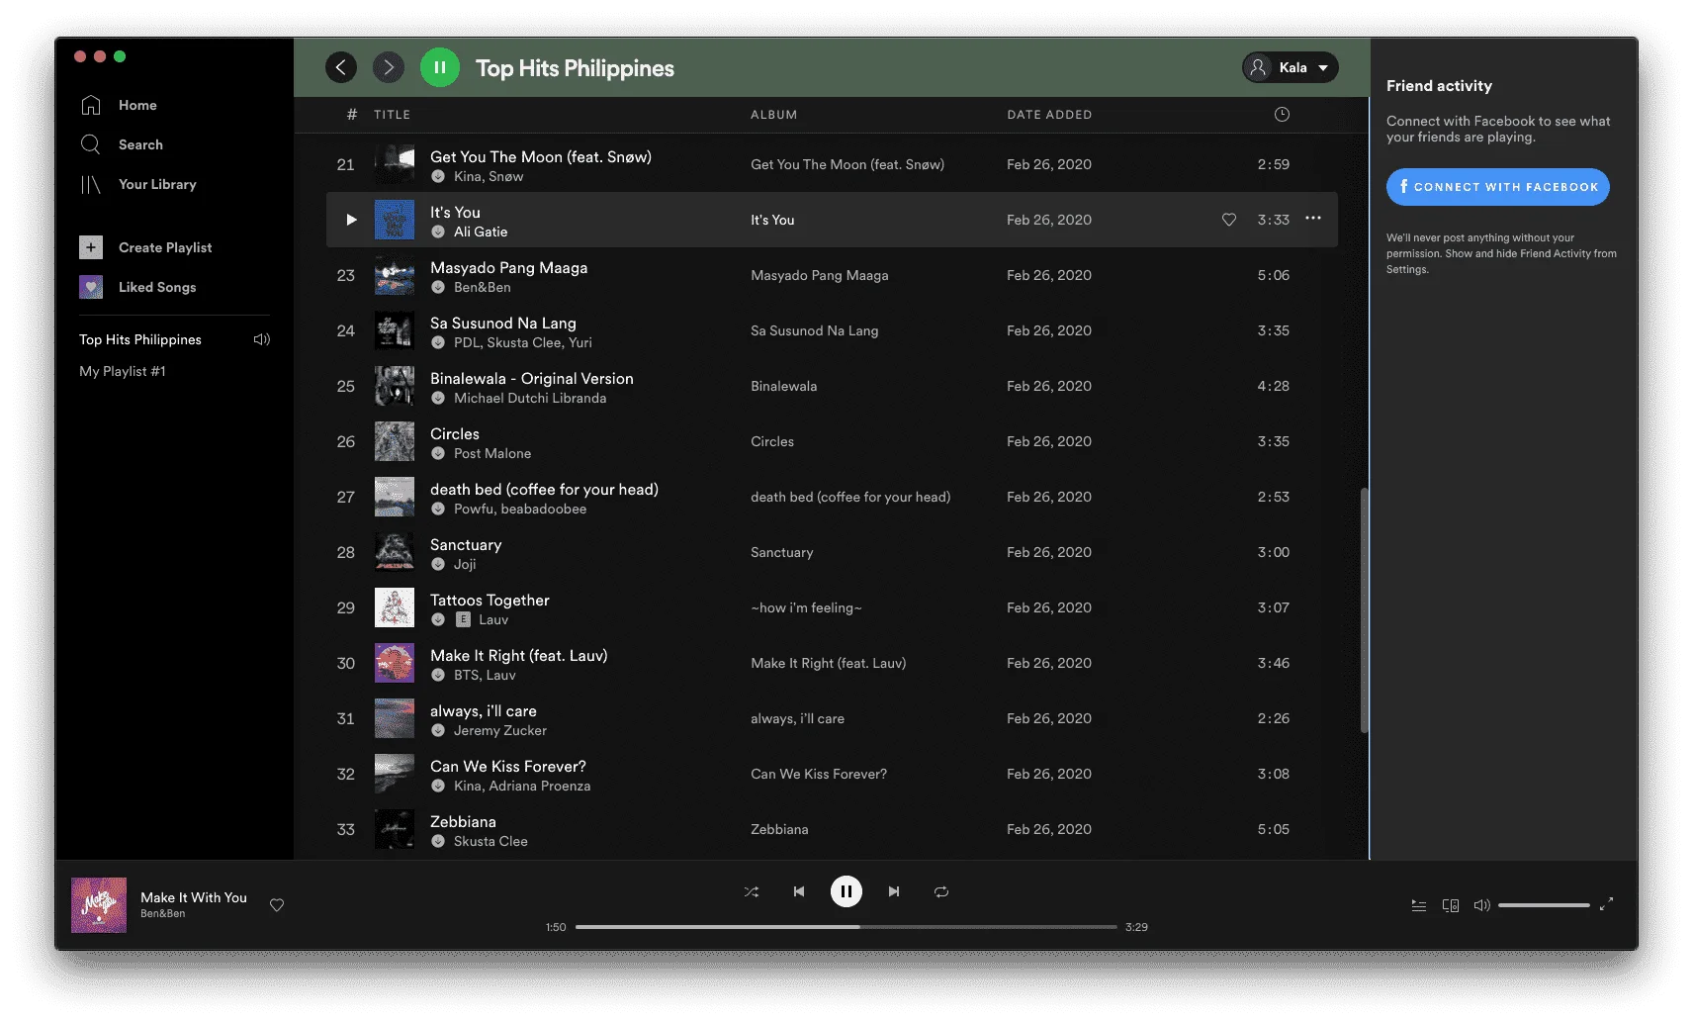Click the downloaded icon beside Ben&Ben on Masyado Pang Maaga
Viewport: 1693px width, 1023px height.
438,287
